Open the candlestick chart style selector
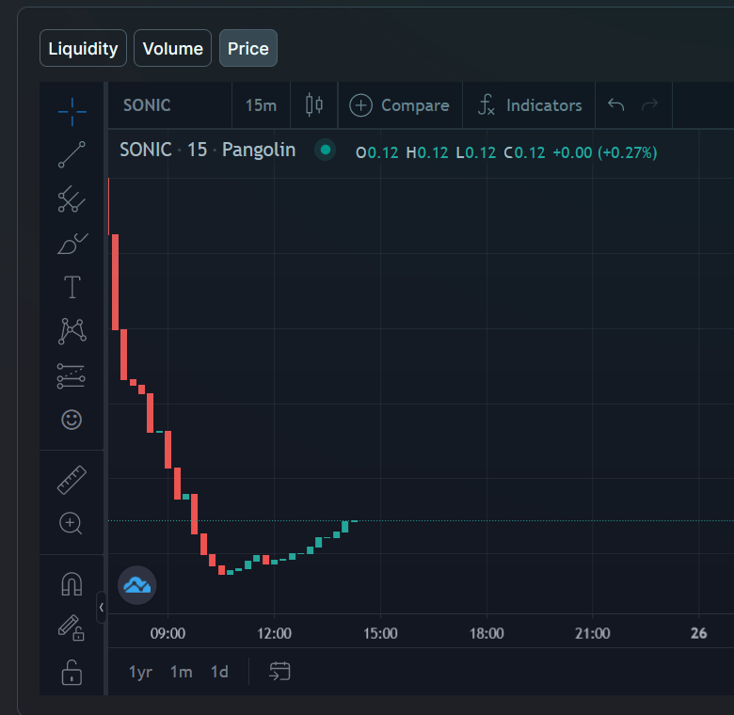 point(314,104)
